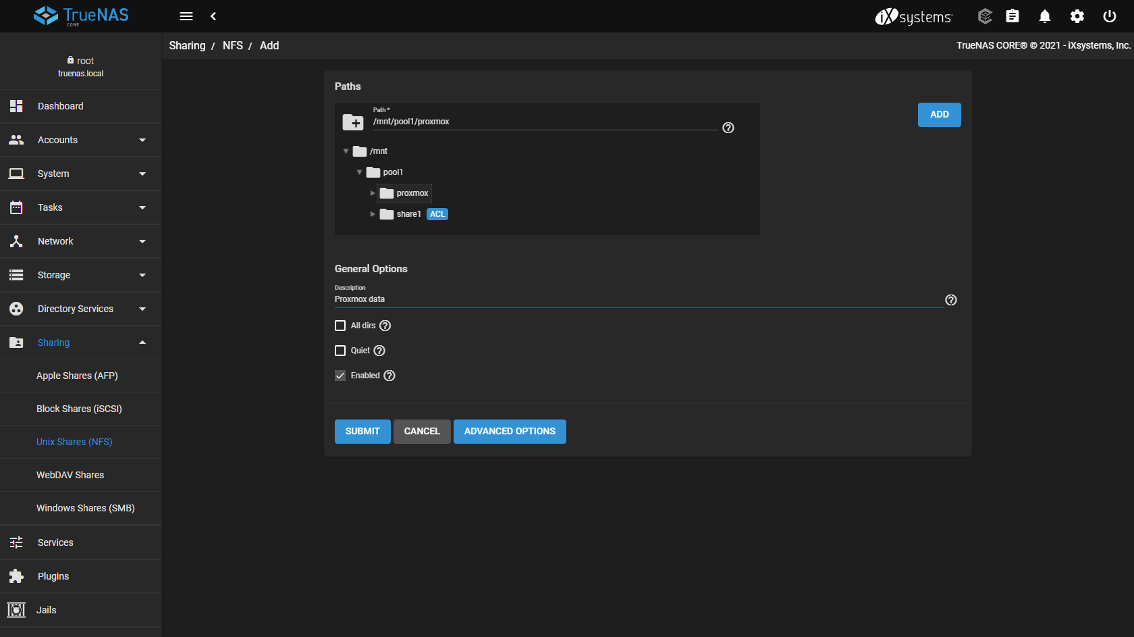
Task: Expand the System menu arrow
Action: click(142, 174)
